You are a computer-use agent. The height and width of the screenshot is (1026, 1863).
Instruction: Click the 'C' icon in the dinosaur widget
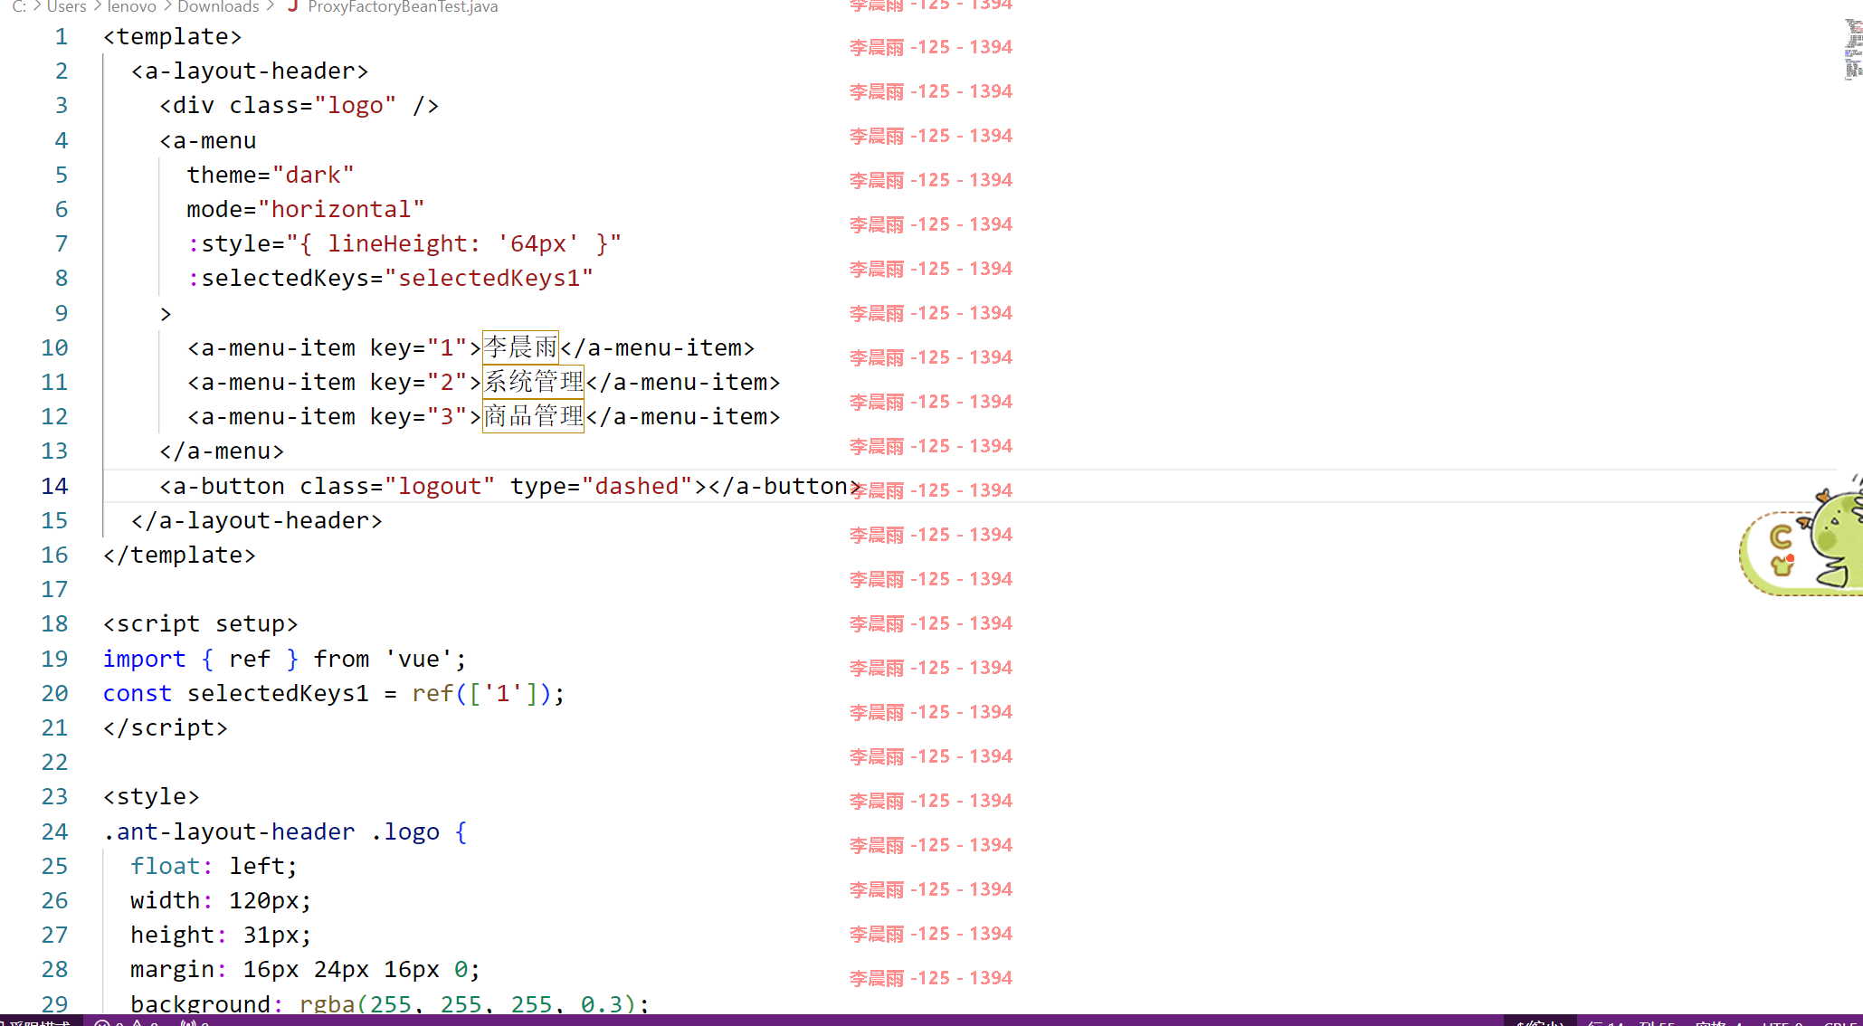pos(1781,537)
